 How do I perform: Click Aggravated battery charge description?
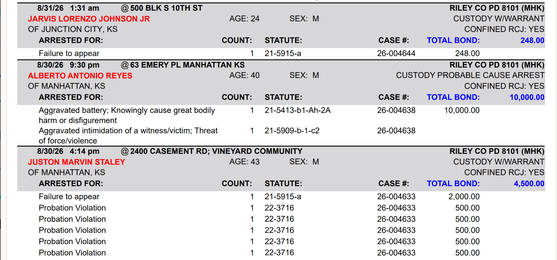click(x=127, y=115)
